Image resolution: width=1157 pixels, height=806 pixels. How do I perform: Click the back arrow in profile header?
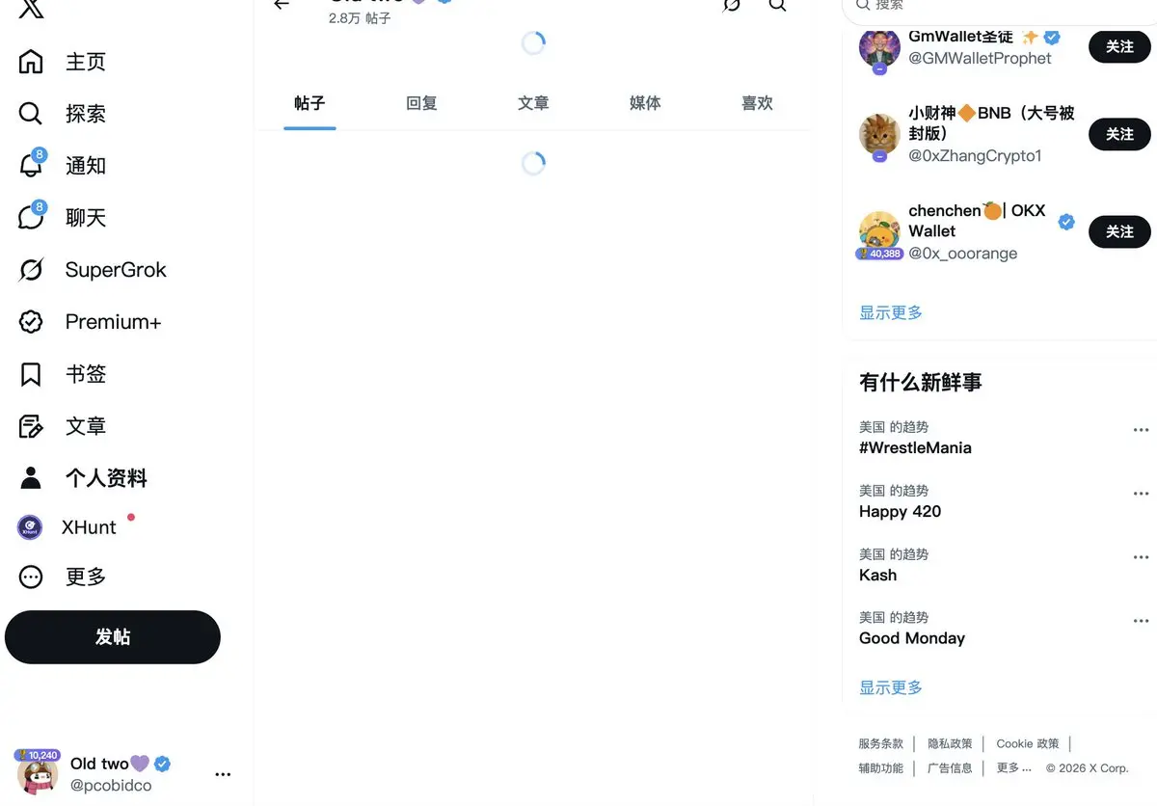point(282,5)
